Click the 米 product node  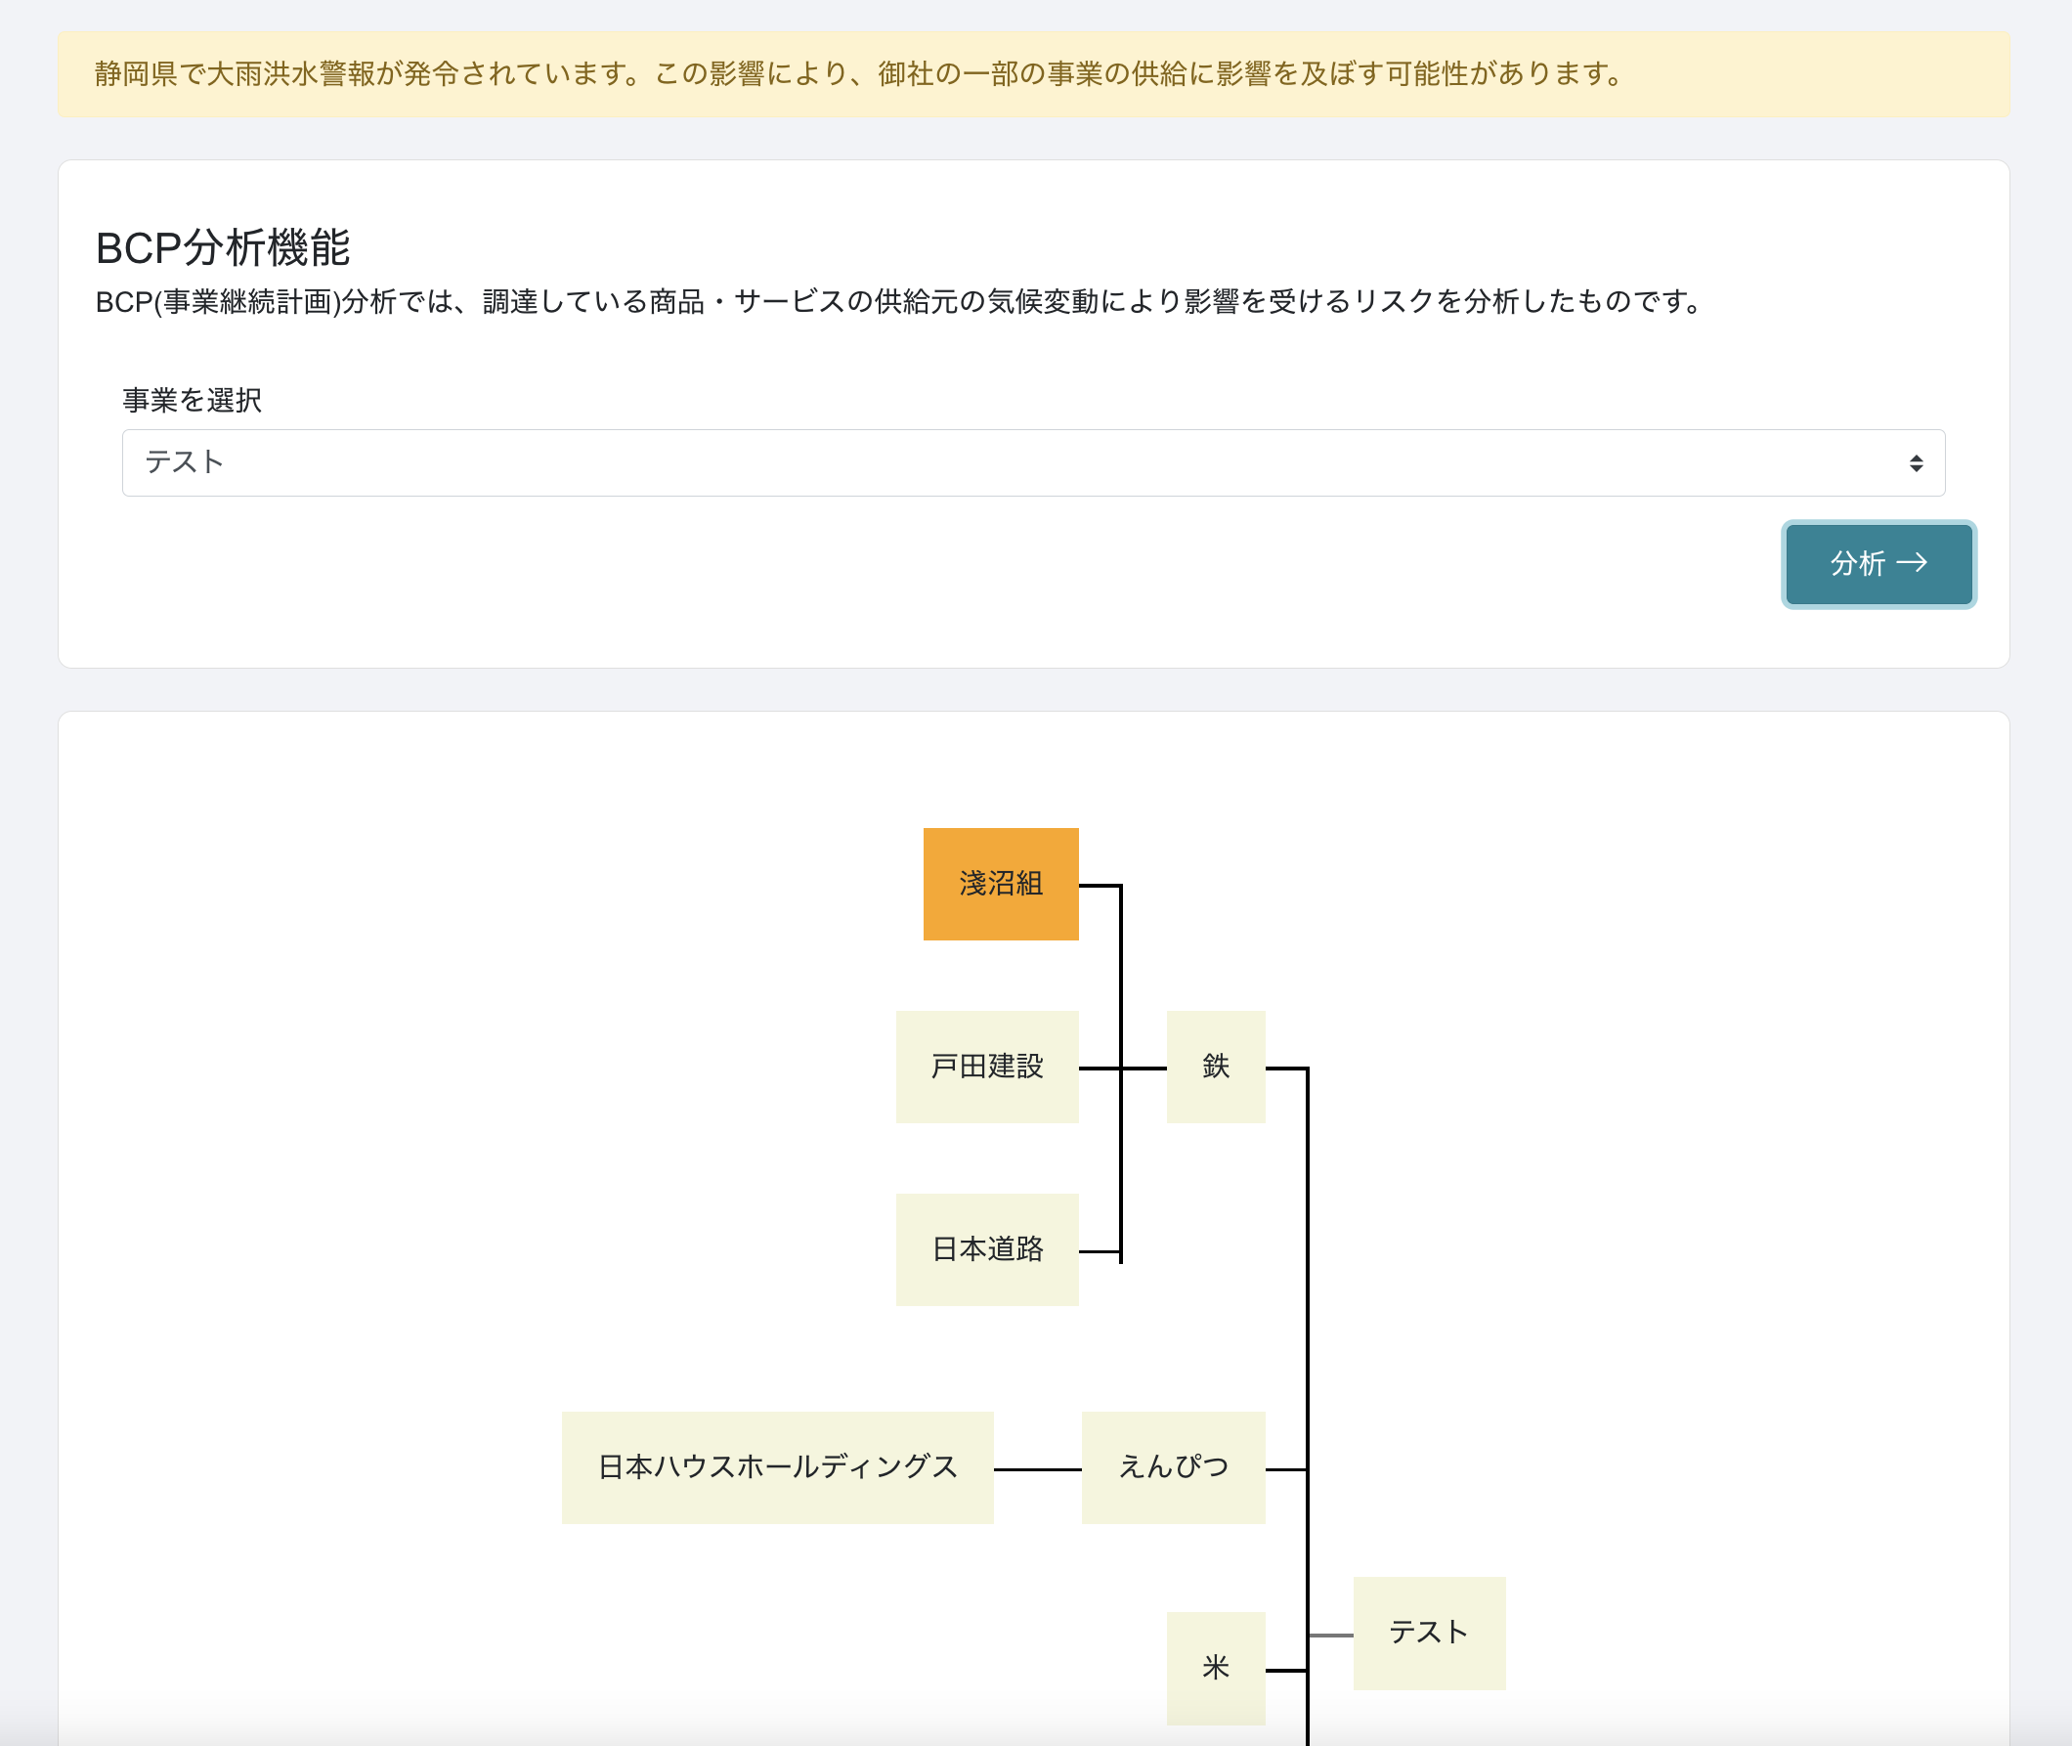(x=1215, y=1669)
